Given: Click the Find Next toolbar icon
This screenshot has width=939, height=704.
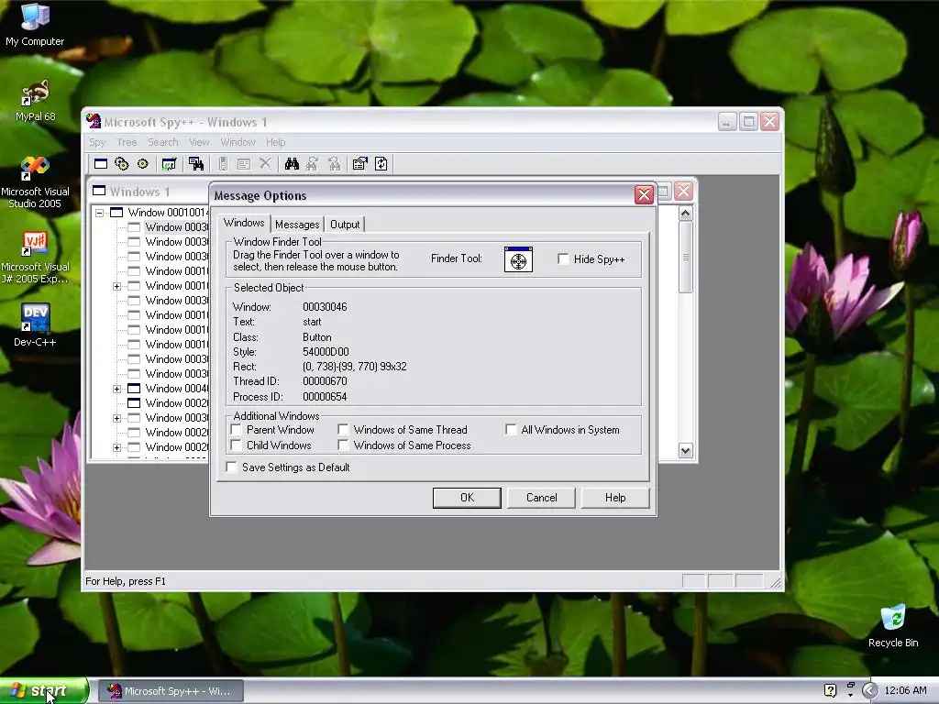Looking at the screenshot, I should coord(313,164).
